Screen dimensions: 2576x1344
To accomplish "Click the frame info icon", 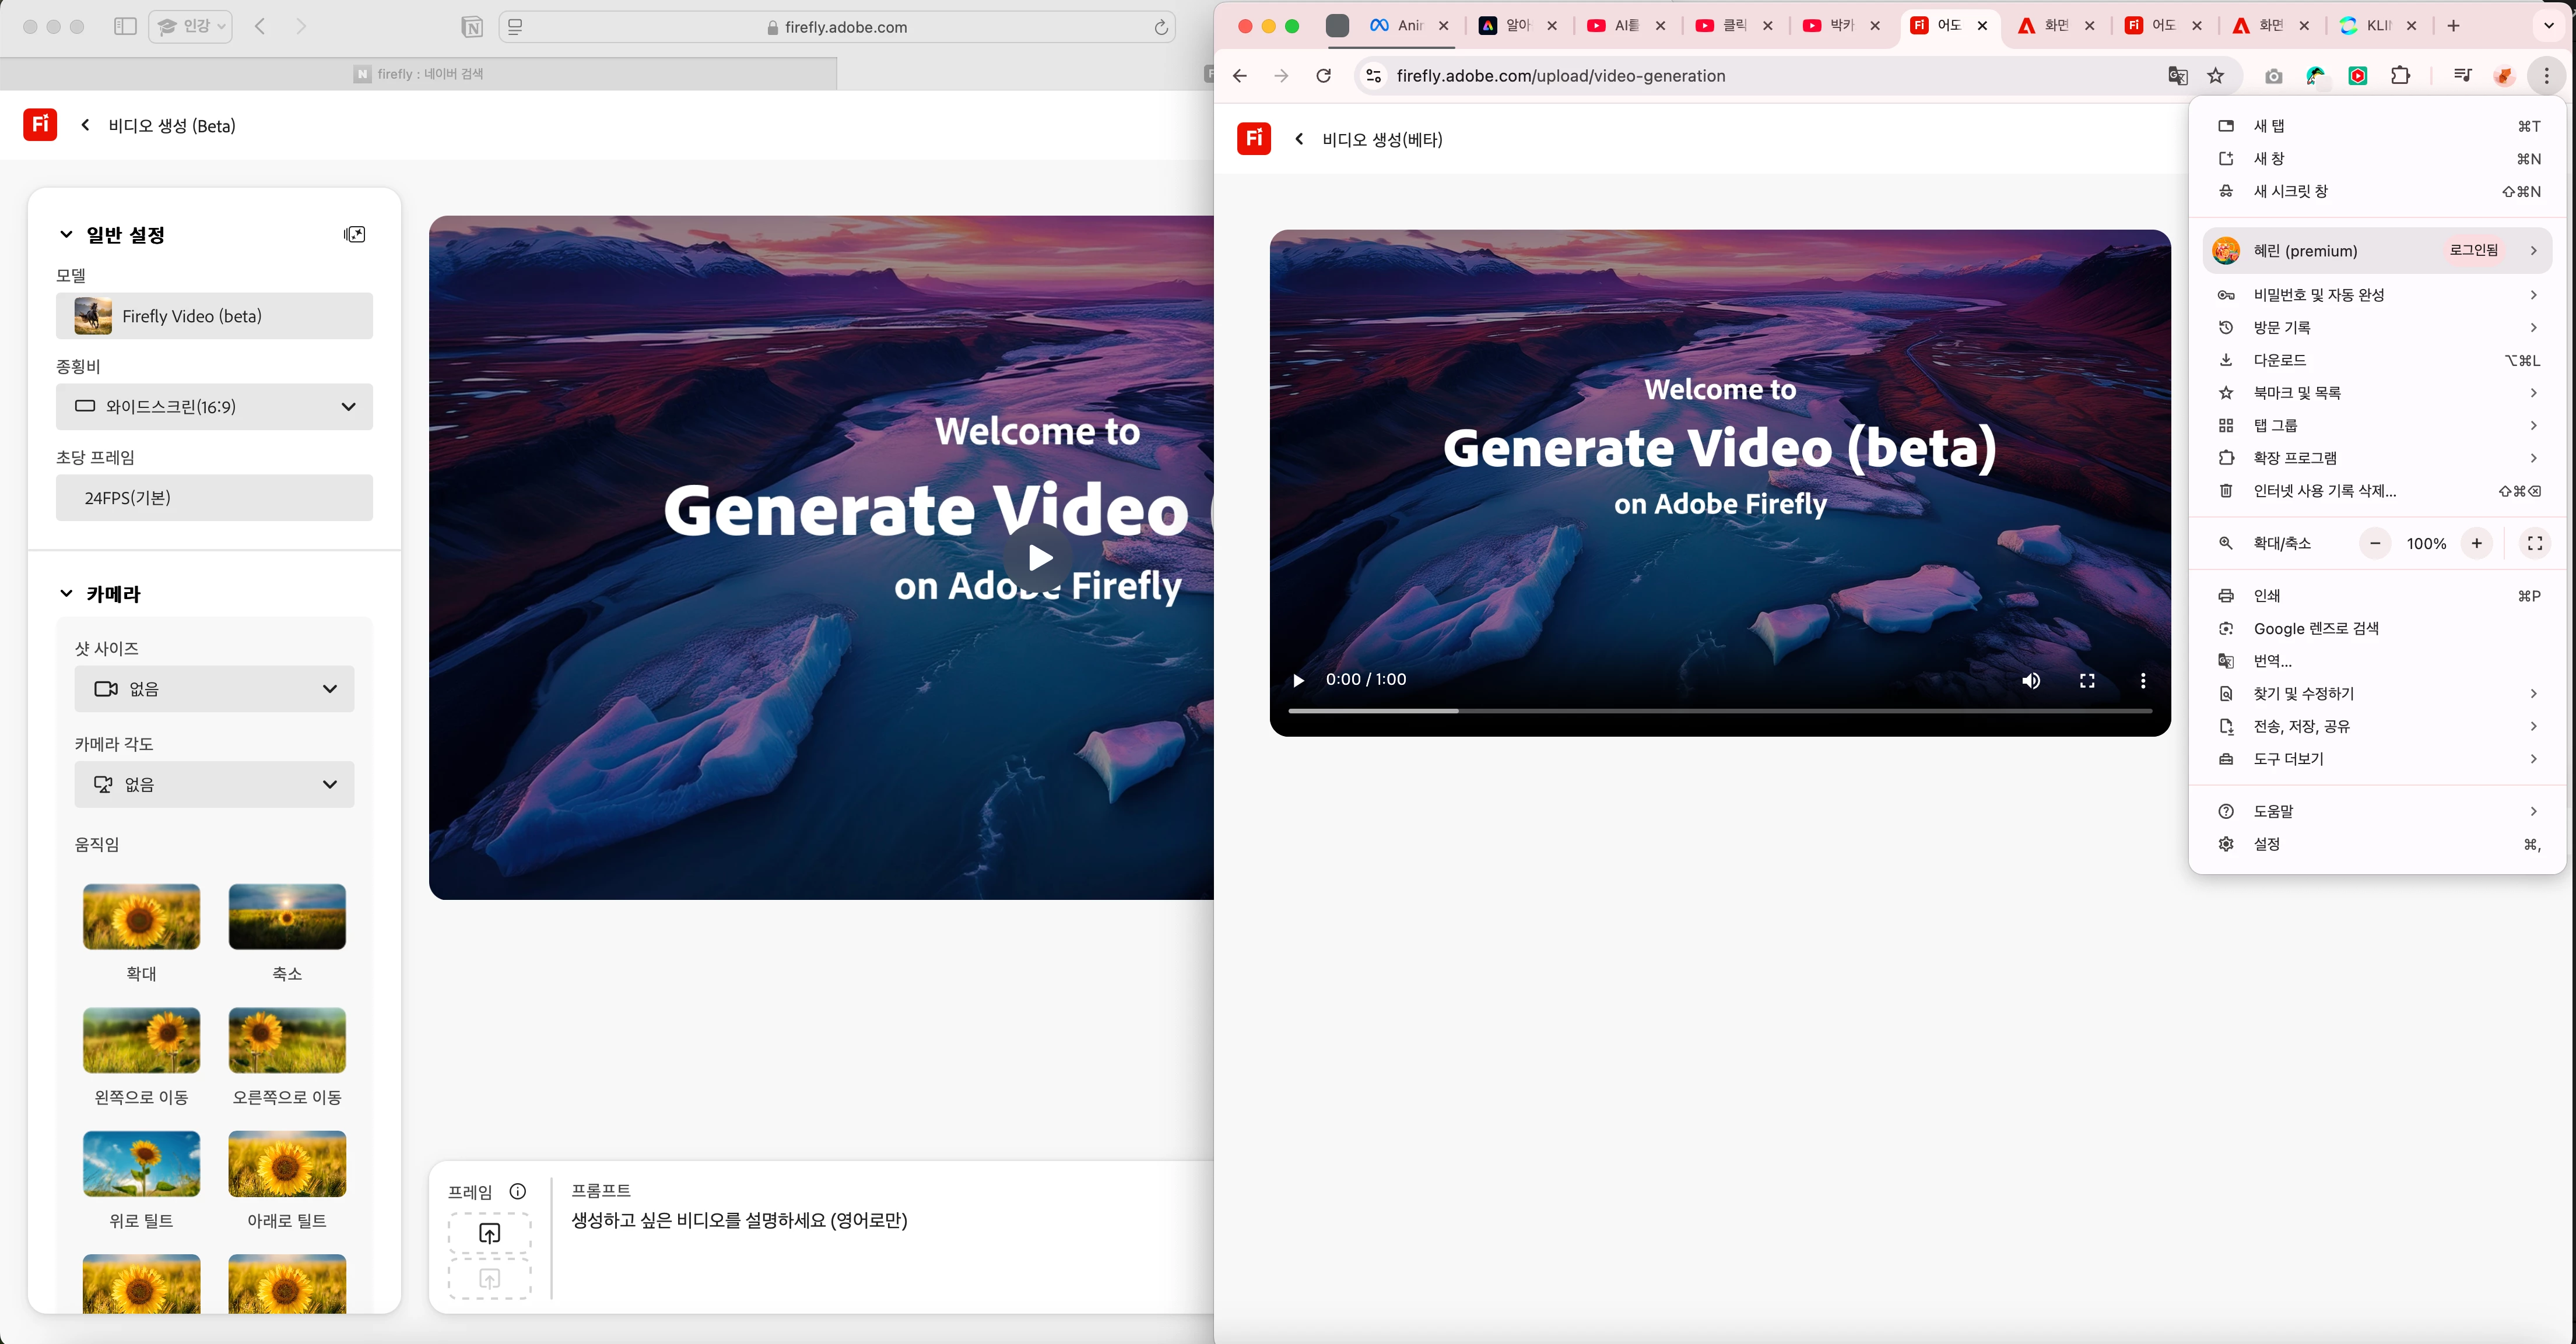I will [518, 1191].
